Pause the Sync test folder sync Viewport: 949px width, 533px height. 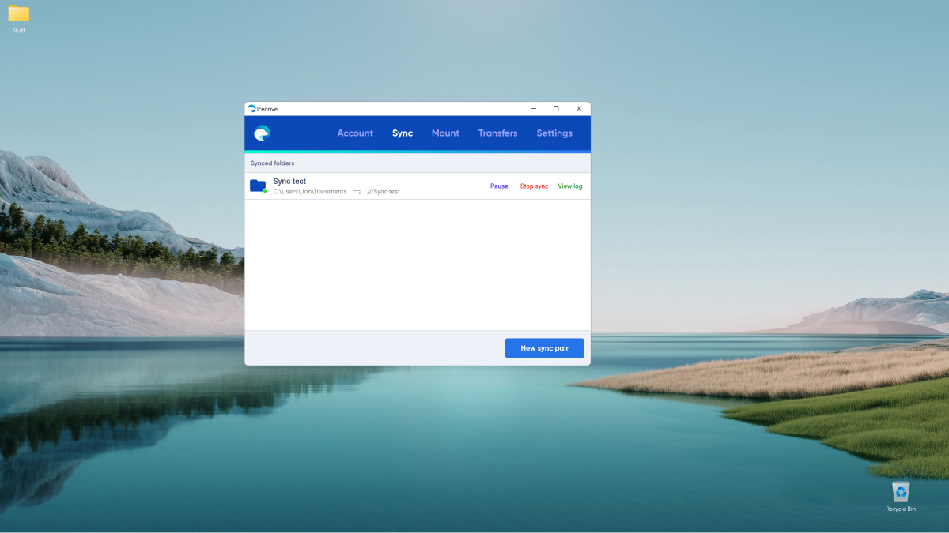click(x=499, y=186)
